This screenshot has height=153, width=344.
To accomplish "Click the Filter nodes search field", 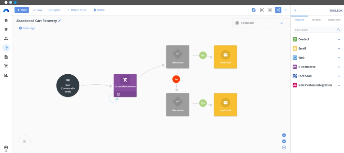I will (314, 30).
